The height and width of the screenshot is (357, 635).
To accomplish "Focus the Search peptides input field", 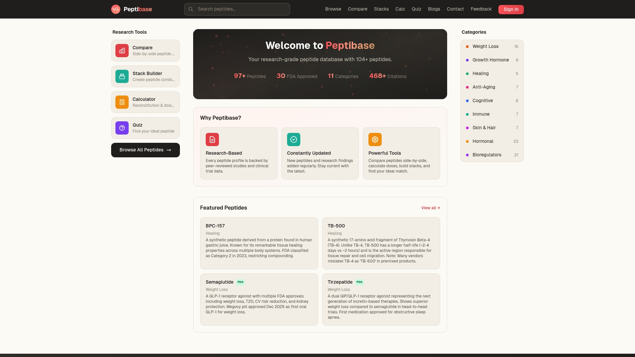I will [x=241, y=9].
